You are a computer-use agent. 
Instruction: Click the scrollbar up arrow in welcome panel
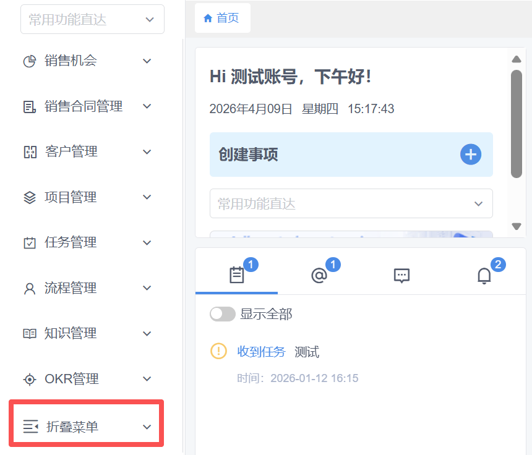click(517, 59)
